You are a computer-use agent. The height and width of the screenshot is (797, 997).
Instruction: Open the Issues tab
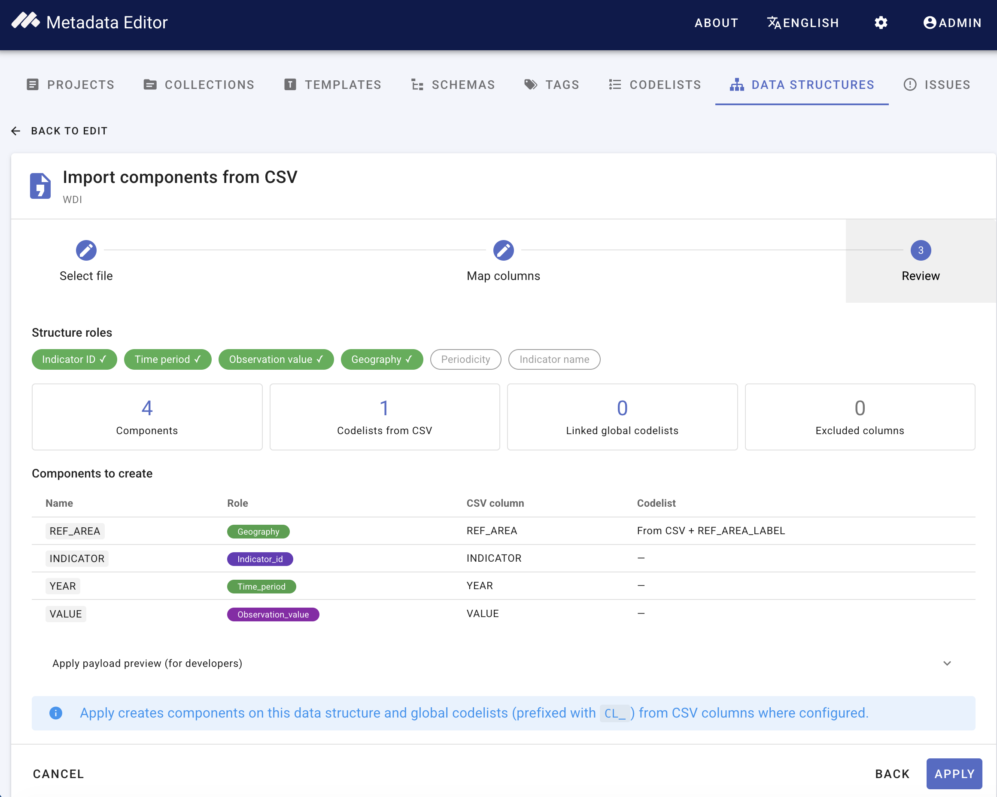937,85
